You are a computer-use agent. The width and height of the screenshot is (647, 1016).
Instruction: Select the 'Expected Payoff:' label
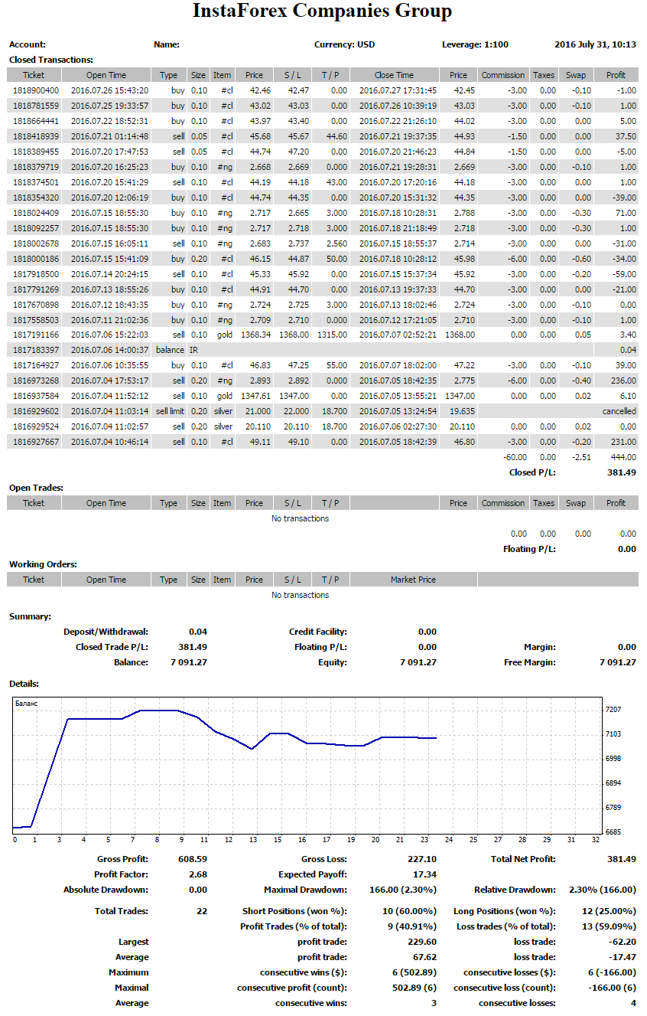tap(313, 874)
